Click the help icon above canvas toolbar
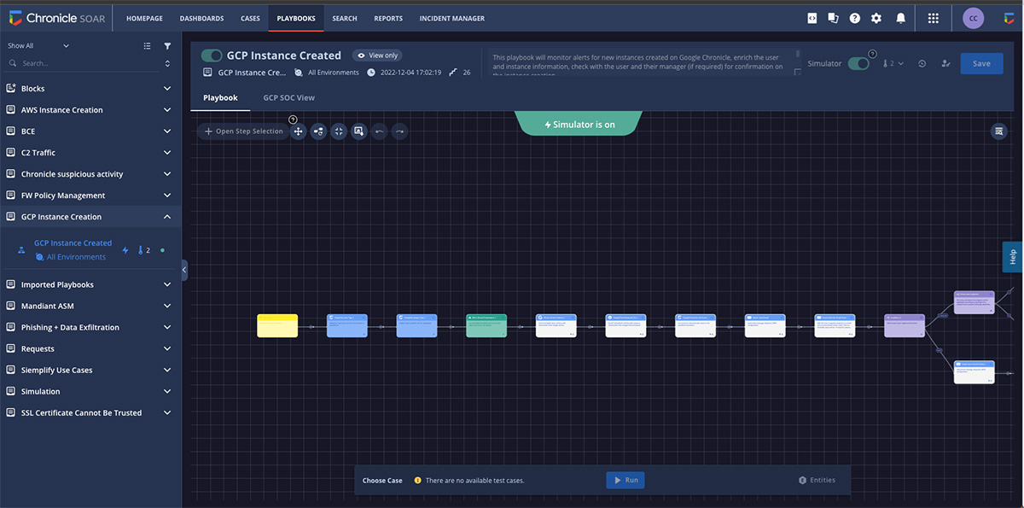The width and height of the screenshot is (1024, 508). click(x=294, y=120)
